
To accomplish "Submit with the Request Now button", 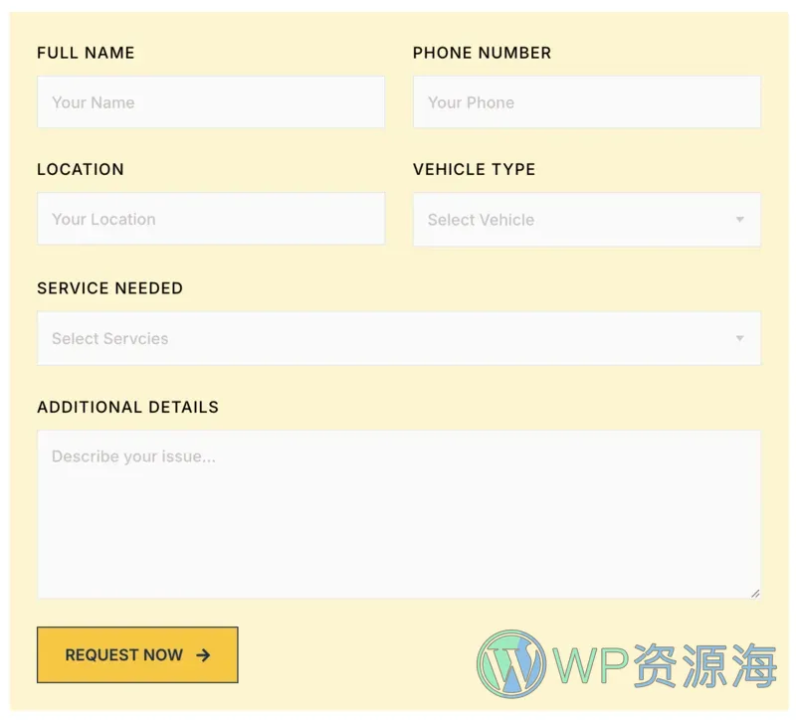I will pos(137,654).
